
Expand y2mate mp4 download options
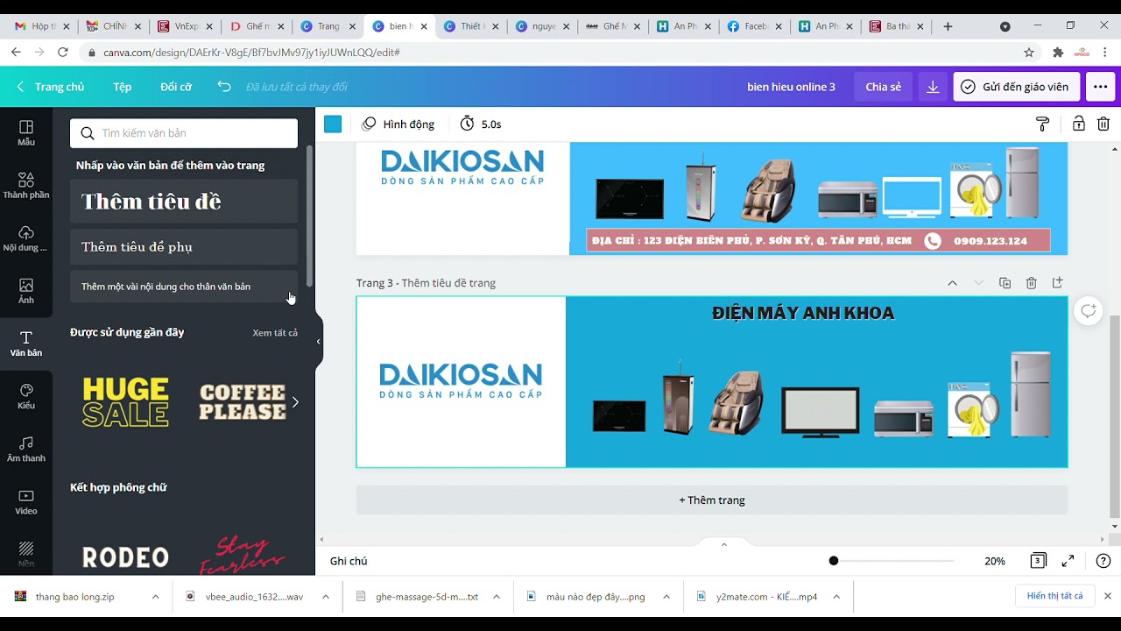(x=836, y=597)
